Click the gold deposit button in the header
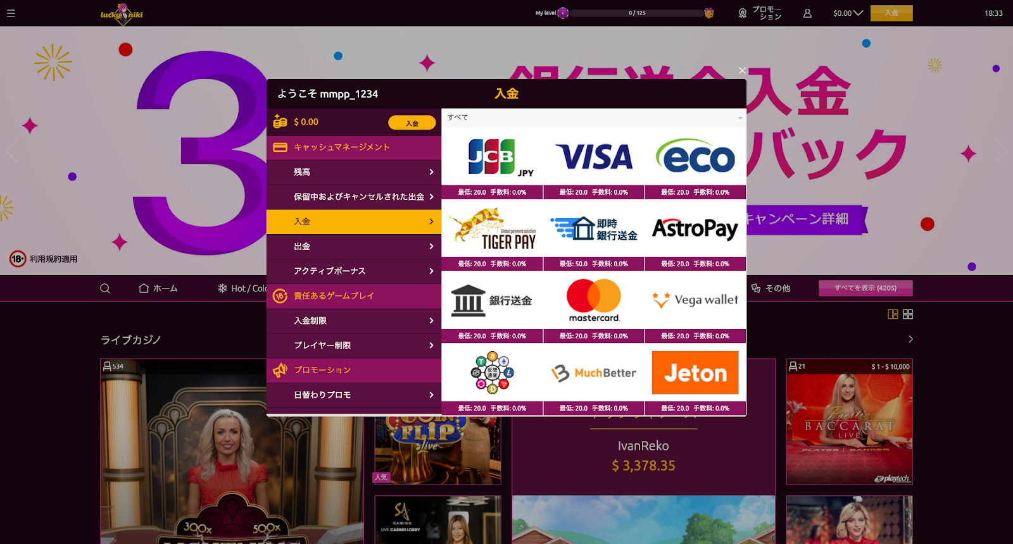 pyautogui.click(x=891, y=13)
